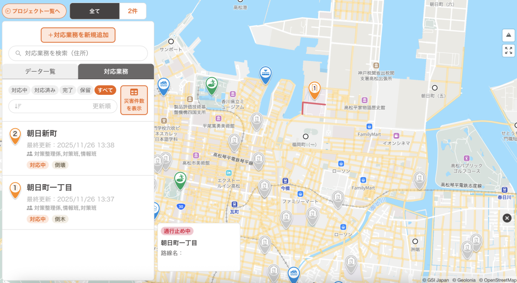
Task: Enter fullscreen map mode
Action: [508, 50]
